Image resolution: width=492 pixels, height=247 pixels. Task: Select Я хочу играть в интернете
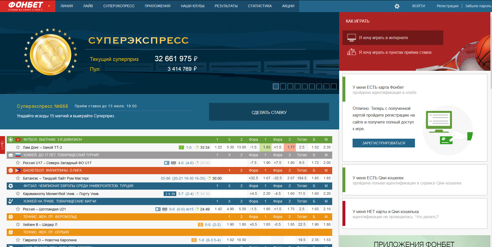[x=393, y=38]
